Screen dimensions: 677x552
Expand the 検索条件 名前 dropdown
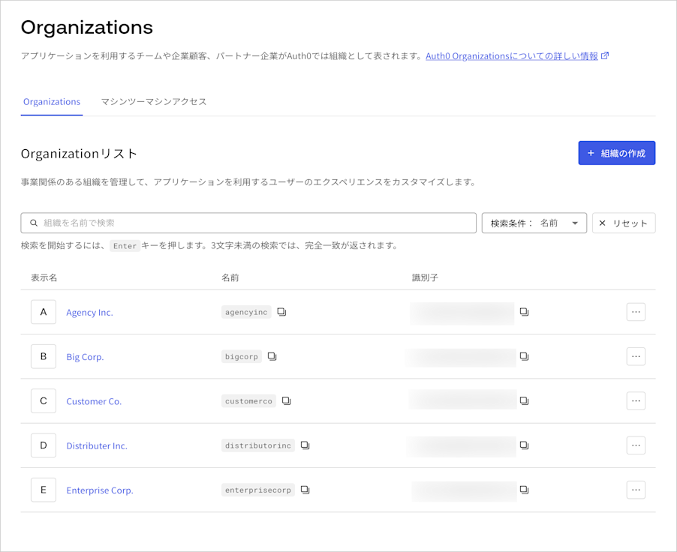coord(534,223)
